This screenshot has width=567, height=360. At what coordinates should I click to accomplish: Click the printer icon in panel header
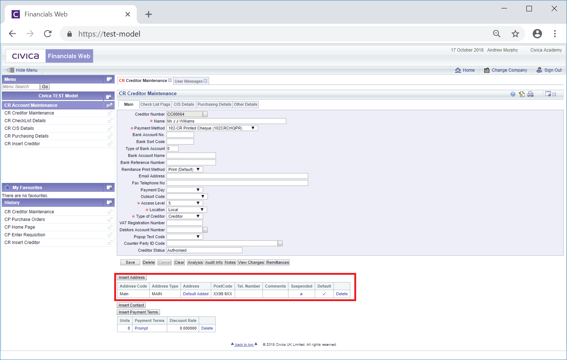pos(530,94)
